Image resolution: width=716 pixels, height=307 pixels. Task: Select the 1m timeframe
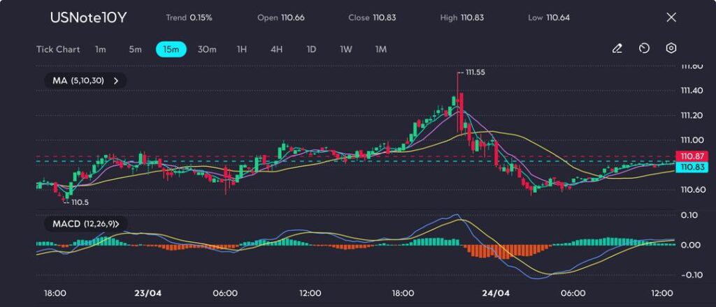coord(101,50)
